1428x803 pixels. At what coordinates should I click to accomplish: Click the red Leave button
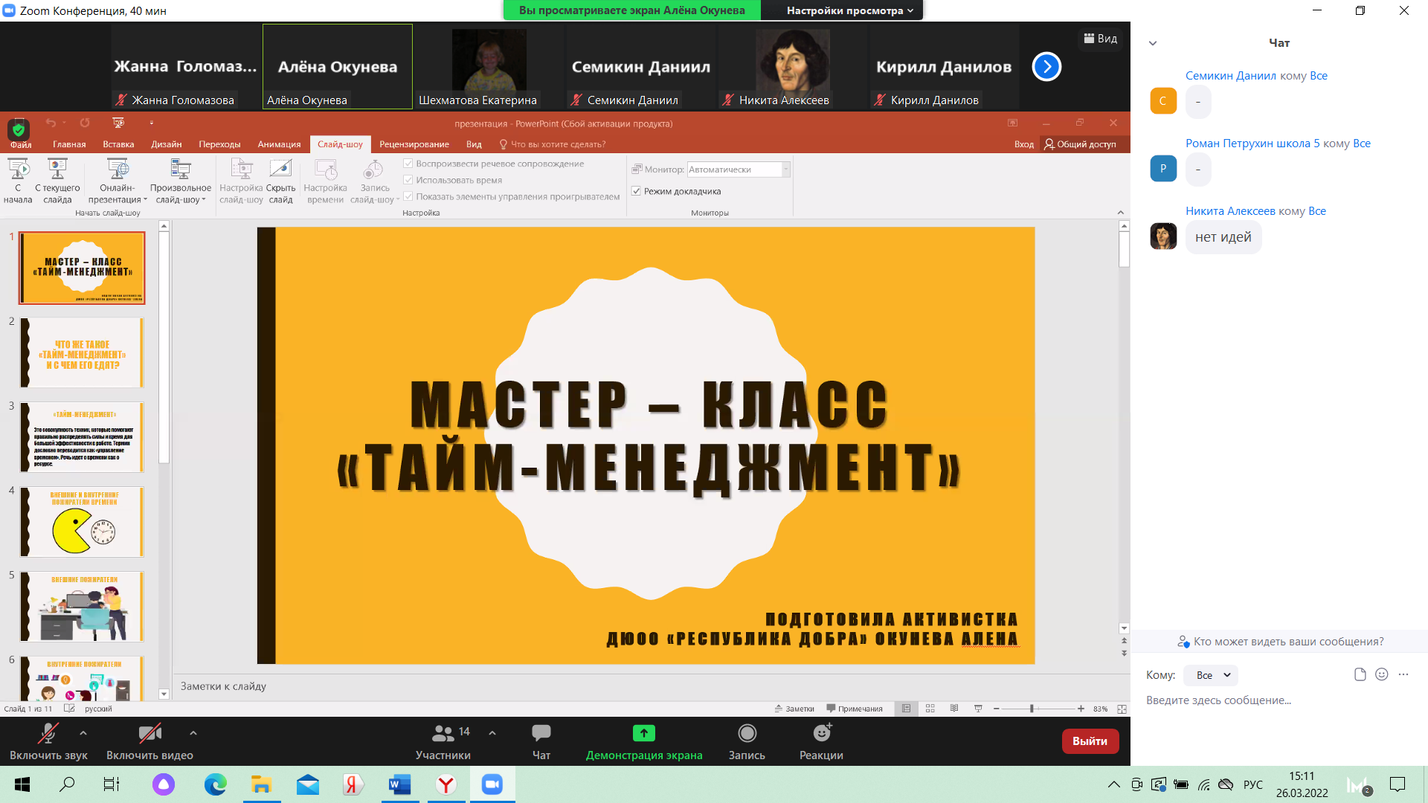(x=1090, y=741)
